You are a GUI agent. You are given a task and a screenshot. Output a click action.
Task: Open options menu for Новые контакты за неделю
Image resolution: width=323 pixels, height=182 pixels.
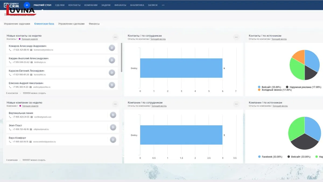[115, 37]
